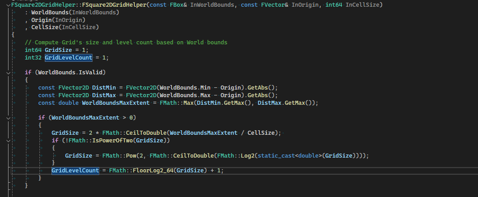Image resolution: width=478 pixels, height=197 pixels.
Task: Click the CellSize(InCellSize) member initializer
Action: (65, 27)
